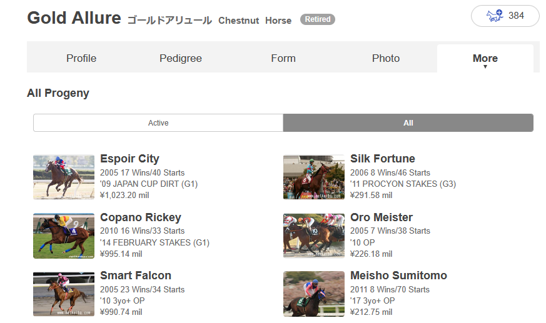Click the ¥995.14 mil earnings text
Screen dimensions: 546x323
pos(121,254)
